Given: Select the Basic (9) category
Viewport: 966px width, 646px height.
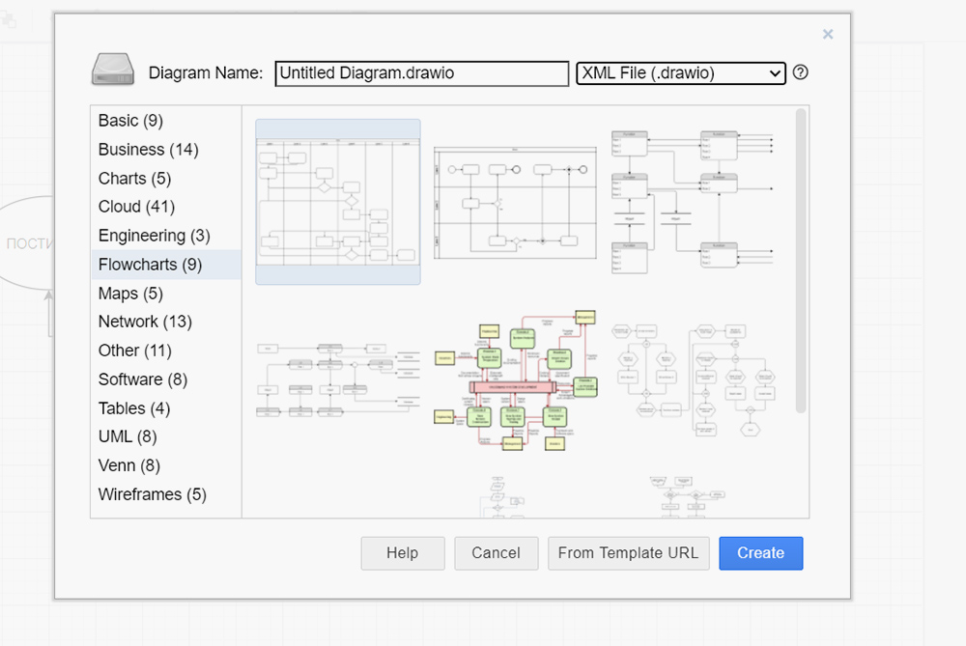Looking at the screenshot, I should [166, 121].
